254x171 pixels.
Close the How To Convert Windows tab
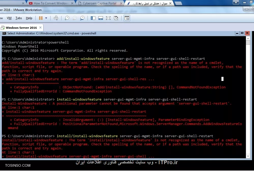pos(72,3)
